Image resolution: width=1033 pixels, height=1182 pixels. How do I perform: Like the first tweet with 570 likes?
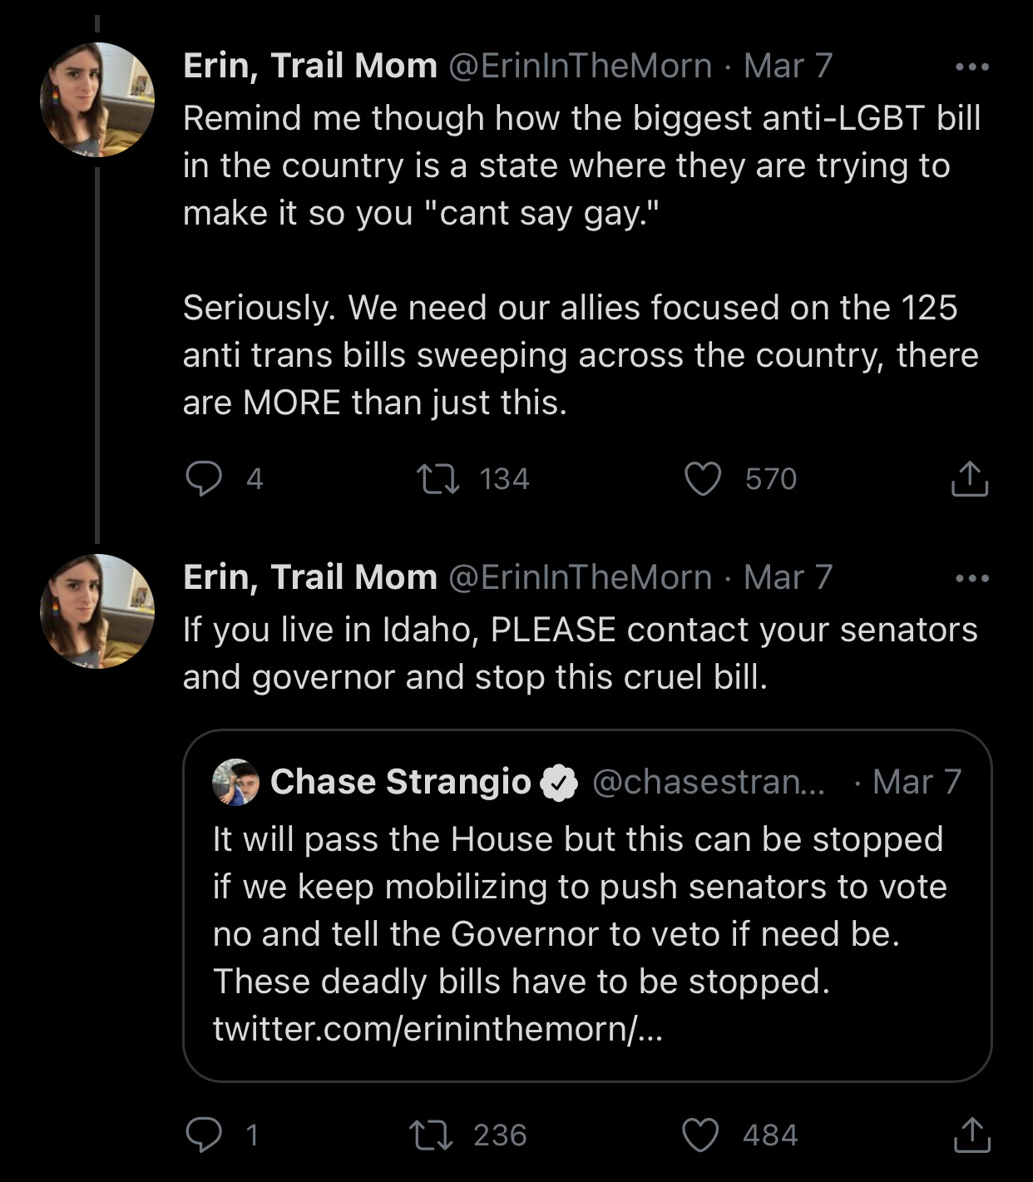click(703, 479)
